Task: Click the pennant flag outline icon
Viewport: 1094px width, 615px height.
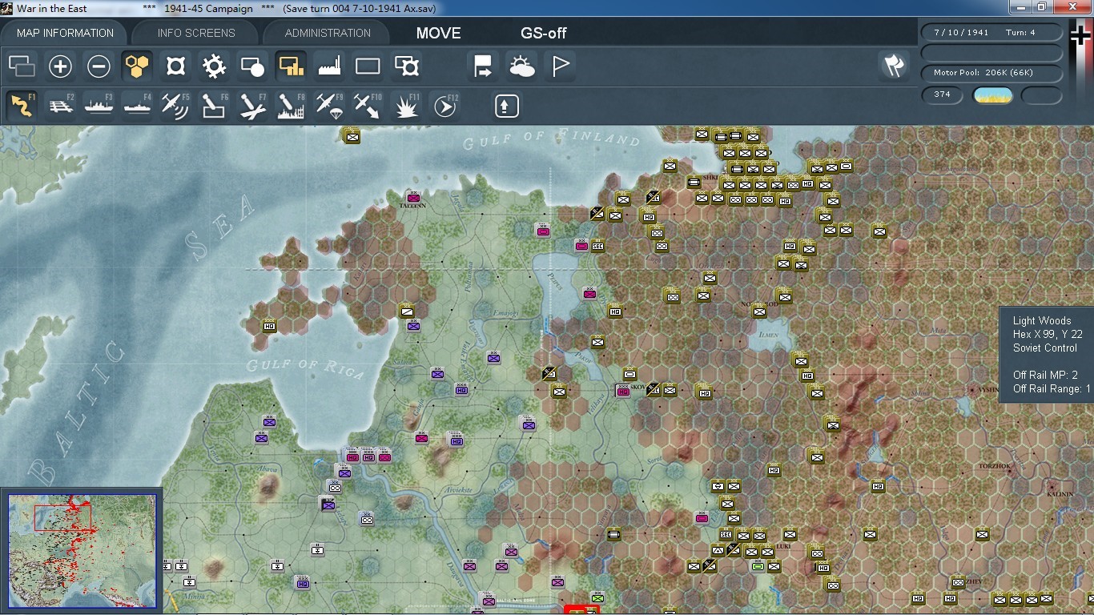Action: (560, 66)
